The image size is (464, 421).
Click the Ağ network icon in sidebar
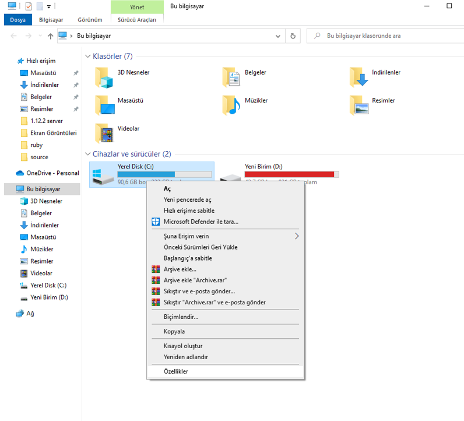click(x=20, y=313)
